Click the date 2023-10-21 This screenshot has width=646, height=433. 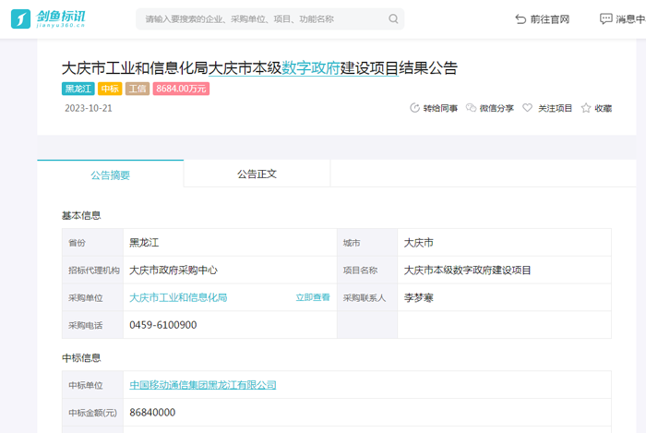[89, 108]
